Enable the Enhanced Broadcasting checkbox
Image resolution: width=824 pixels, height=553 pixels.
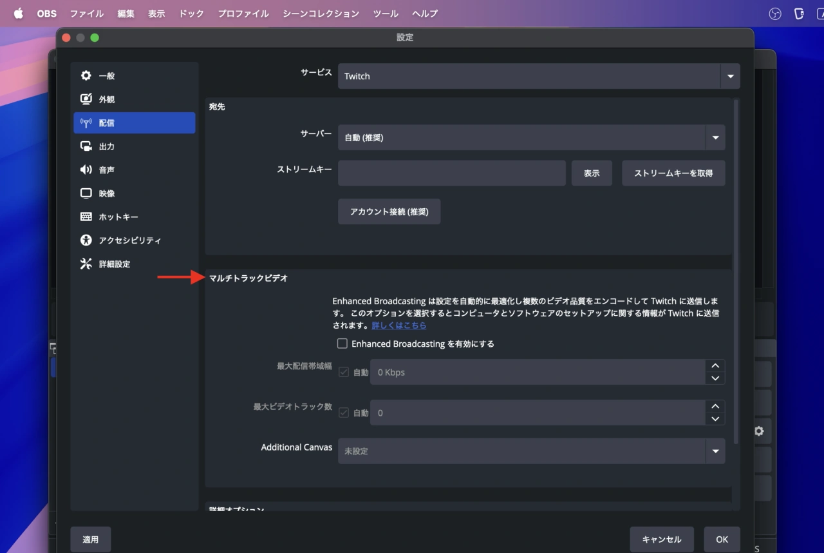click(342, 344)
